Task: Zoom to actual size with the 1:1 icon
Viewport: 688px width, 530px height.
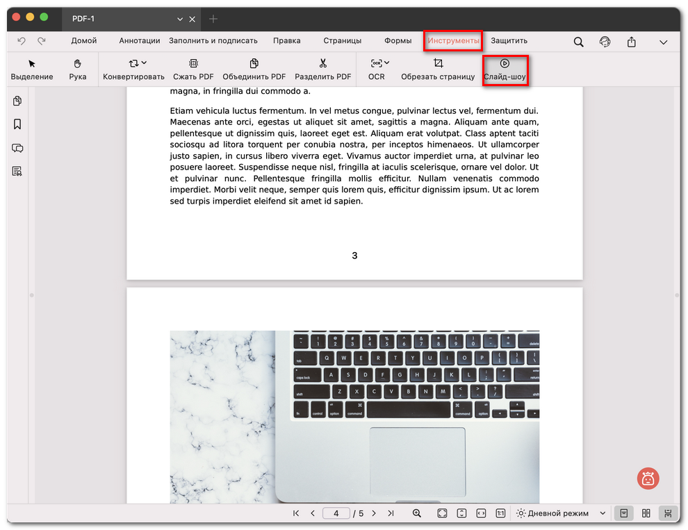Action: point(500,513)
